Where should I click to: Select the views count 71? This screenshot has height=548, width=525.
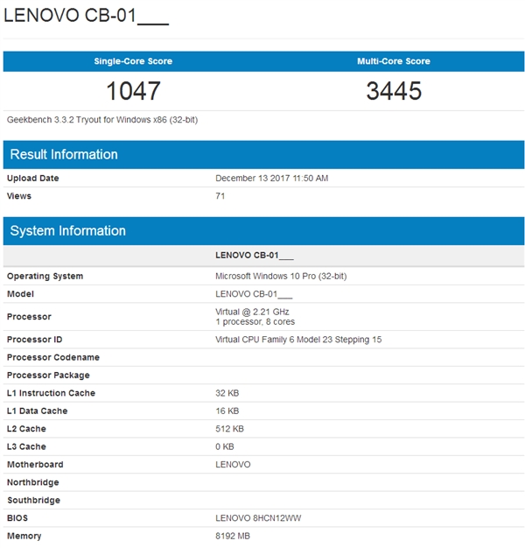coord(220,196)
